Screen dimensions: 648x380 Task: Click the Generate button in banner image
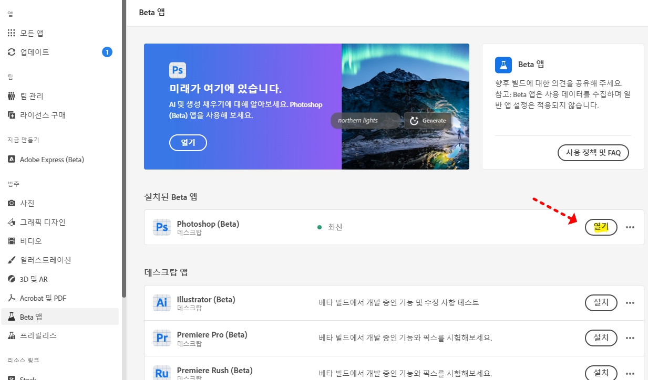[428, 121]
